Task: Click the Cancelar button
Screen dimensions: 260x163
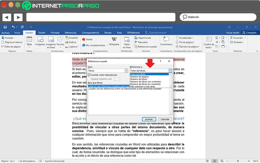Action: click(165, 119)
